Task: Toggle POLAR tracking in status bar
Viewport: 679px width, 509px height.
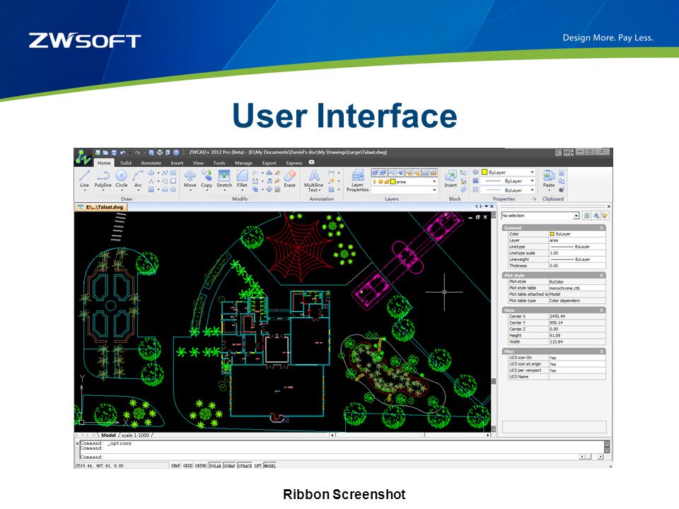Action: pyautogui.click(x=215, y=466)
